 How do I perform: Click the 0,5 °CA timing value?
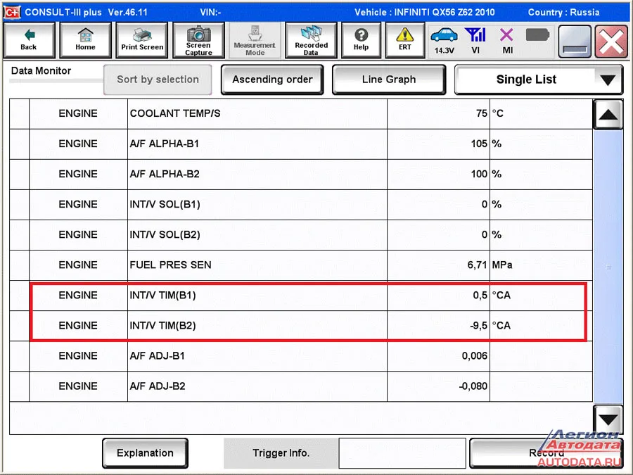click(480, 296)
